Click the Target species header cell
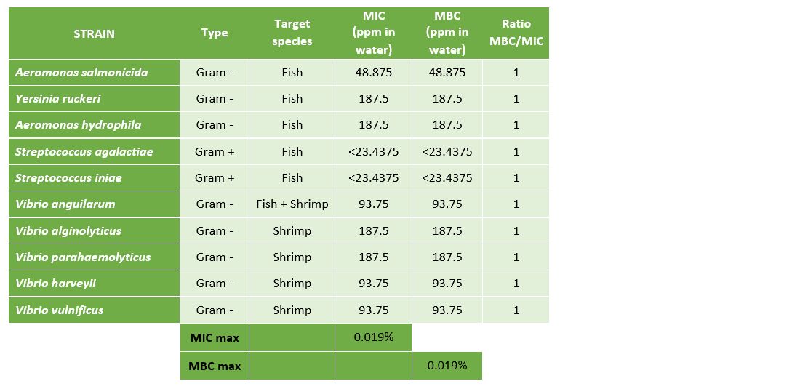The height and width of the screenshot is (389, 800). 292,33
